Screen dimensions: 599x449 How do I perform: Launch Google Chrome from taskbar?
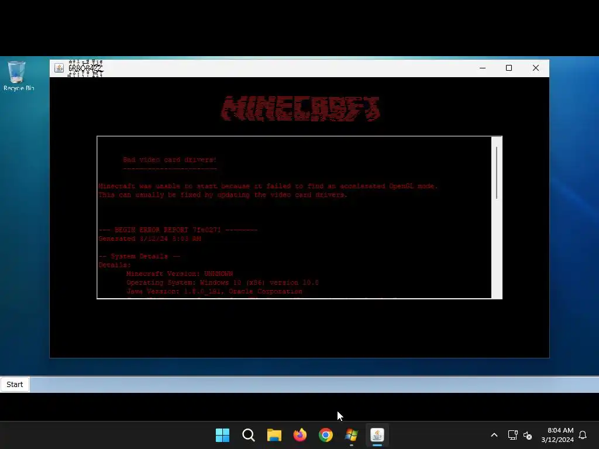tap(325, 435)
